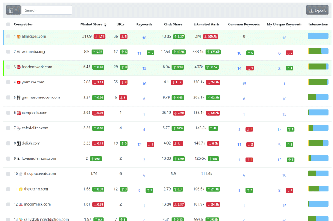Image resolution: width=333 pixels, height=221 pixels.
Task: Focus the Search input field
Action: (x=47, y=10)
